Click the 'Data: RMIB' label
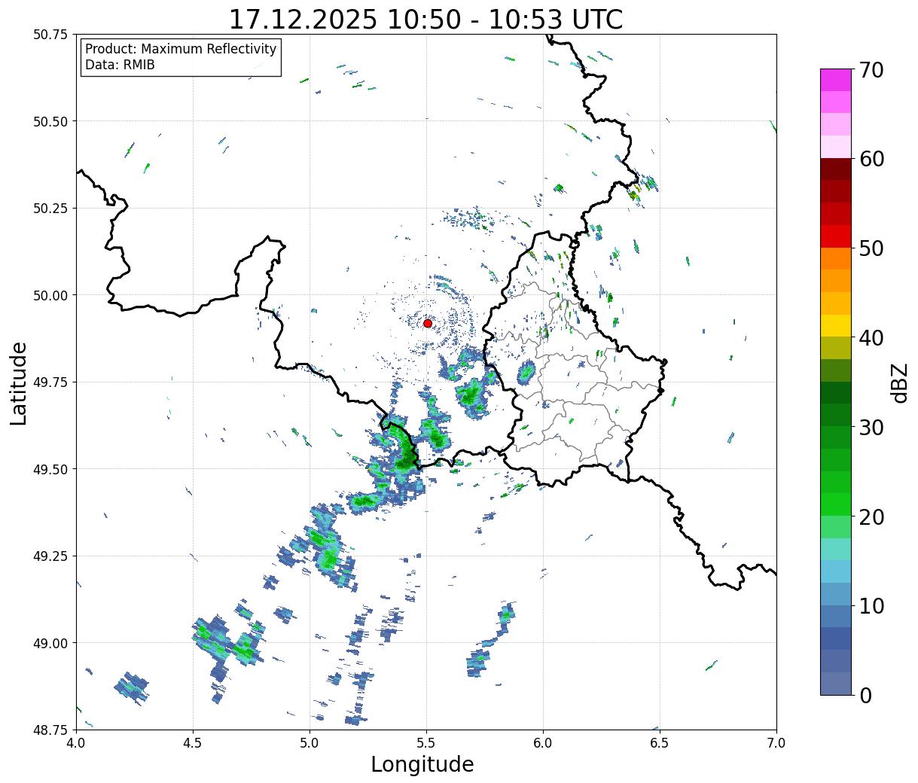The image size is (918, 783). coord(120,66)
